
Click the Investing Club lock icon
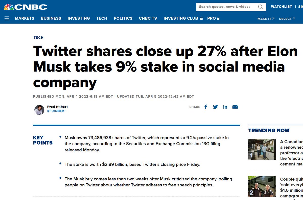point(202,18)
